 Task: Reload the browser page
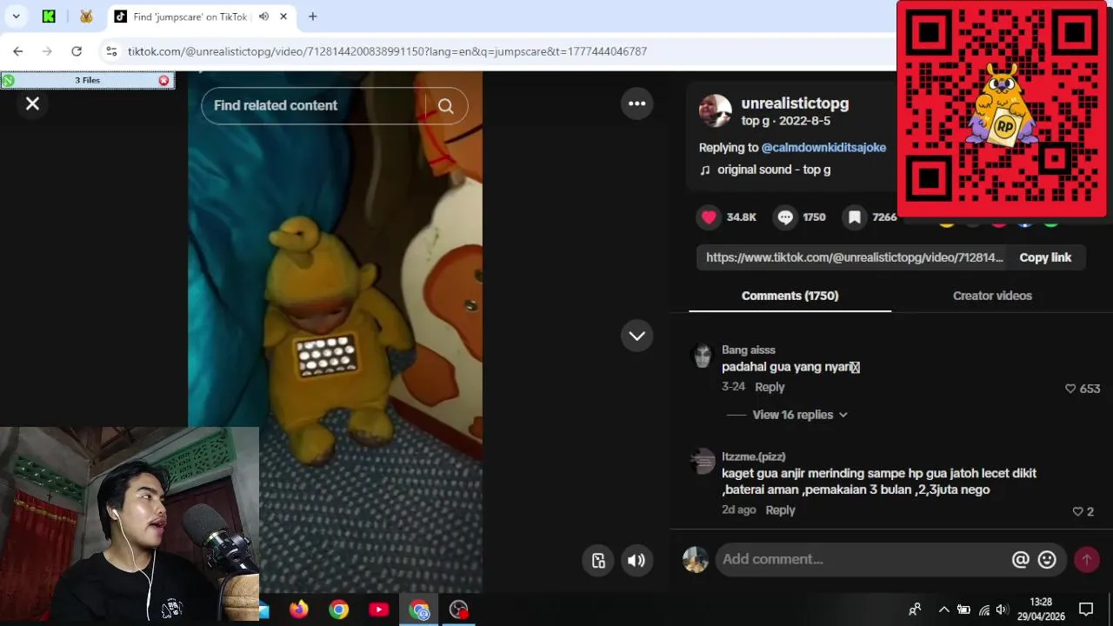click(x=77, y=51)
